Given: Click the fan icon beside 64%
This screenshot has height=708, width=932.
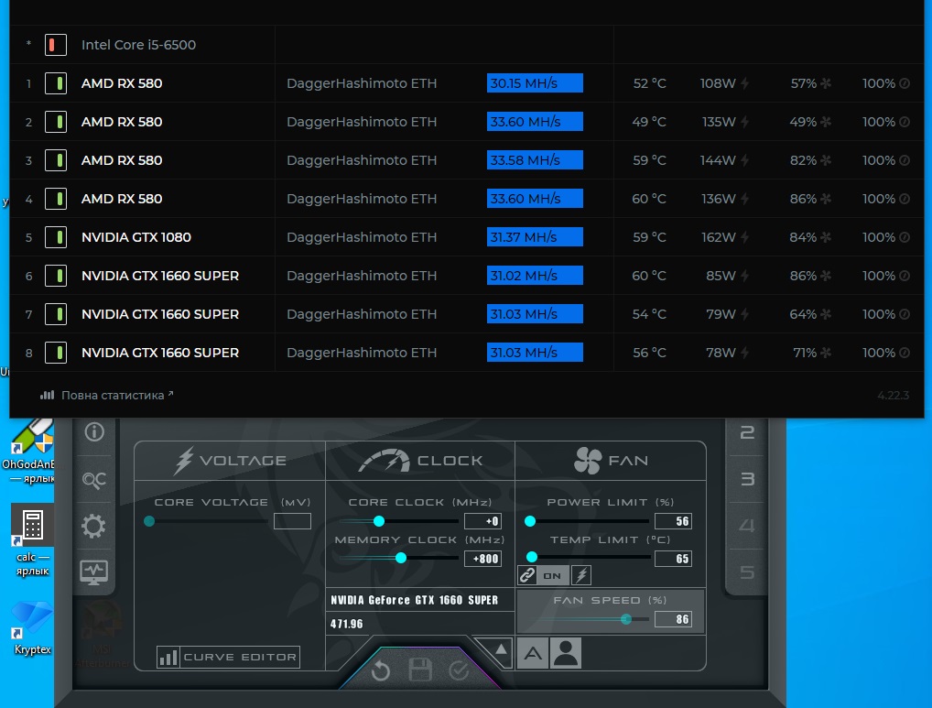Looking at the screenshot, I should pyautogui.click(x=826, y=314).
